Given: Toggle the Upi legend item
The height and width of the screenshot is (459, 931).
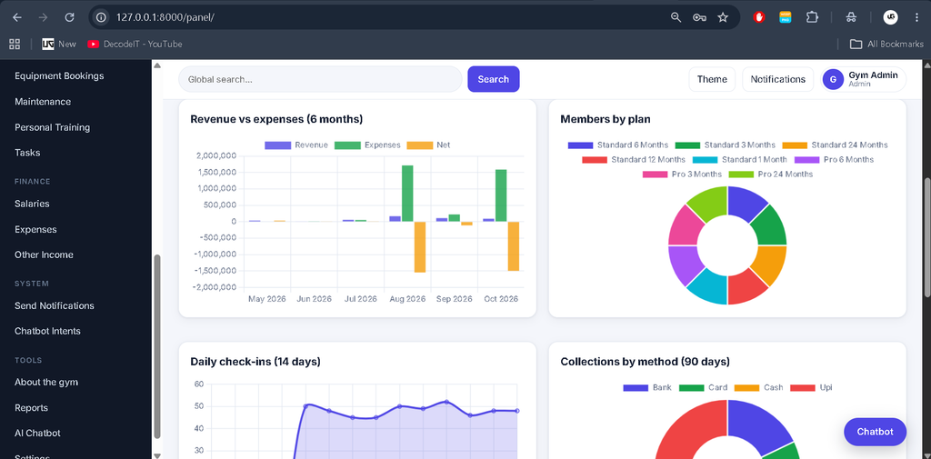Looking at the screenshot, I should coord(811,388).
